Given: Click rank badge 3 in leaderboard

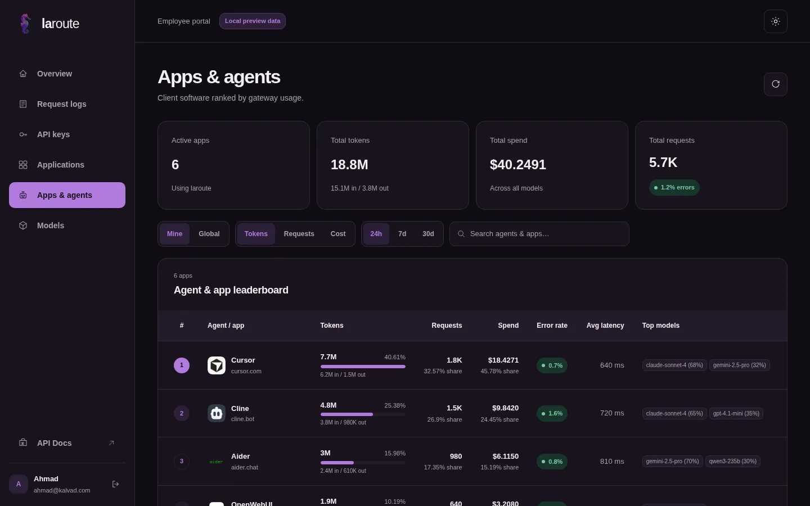Looking at the screenshot, I should pos(182,462).
